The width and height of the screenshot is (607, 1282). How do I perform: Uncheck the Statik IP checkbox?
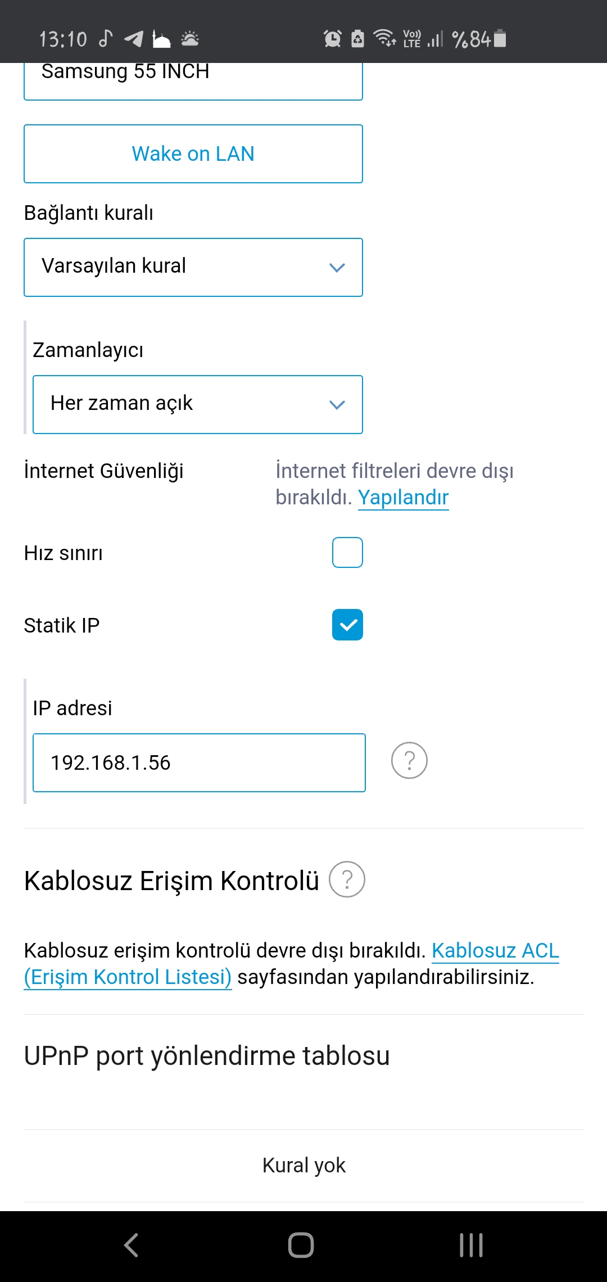tap(347, 625)
